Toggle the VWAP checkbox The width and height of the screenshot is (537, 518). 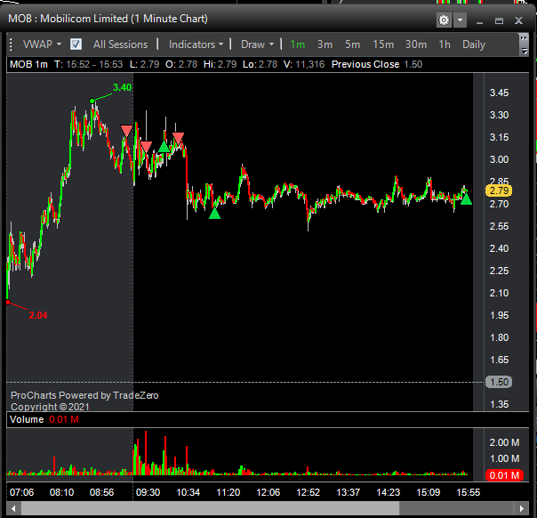coord(76,45)
